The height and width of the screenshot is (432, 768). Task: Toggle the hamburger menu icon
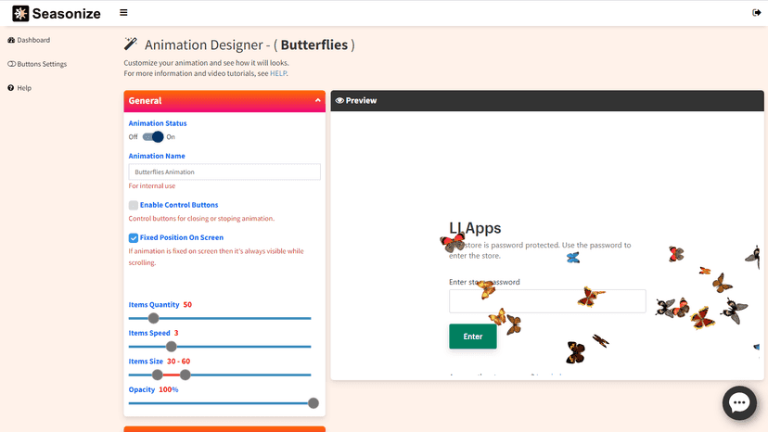coord(123,13)
